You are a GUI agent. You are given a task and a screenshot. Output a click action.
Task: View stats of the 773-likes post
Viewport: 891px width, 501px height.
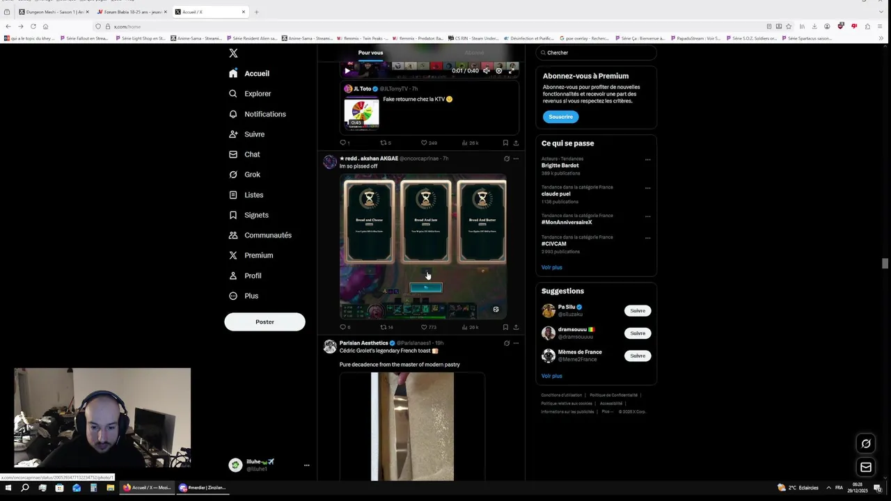470,327
